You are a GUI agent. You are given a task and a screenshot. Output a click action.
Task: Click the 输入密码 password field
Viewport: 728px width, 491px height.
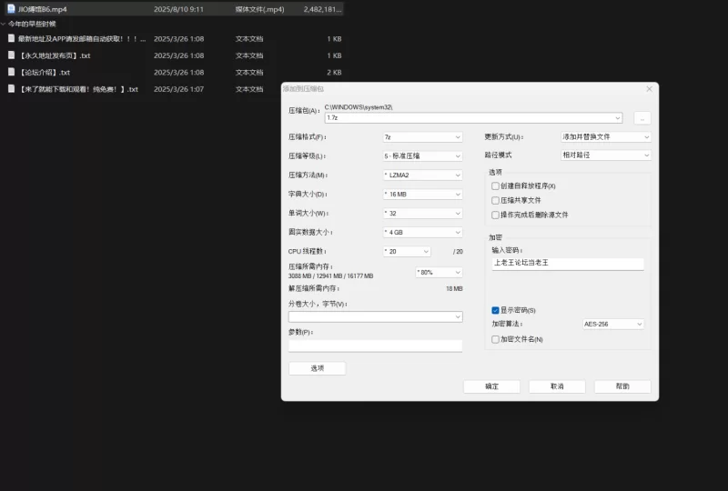567,263
